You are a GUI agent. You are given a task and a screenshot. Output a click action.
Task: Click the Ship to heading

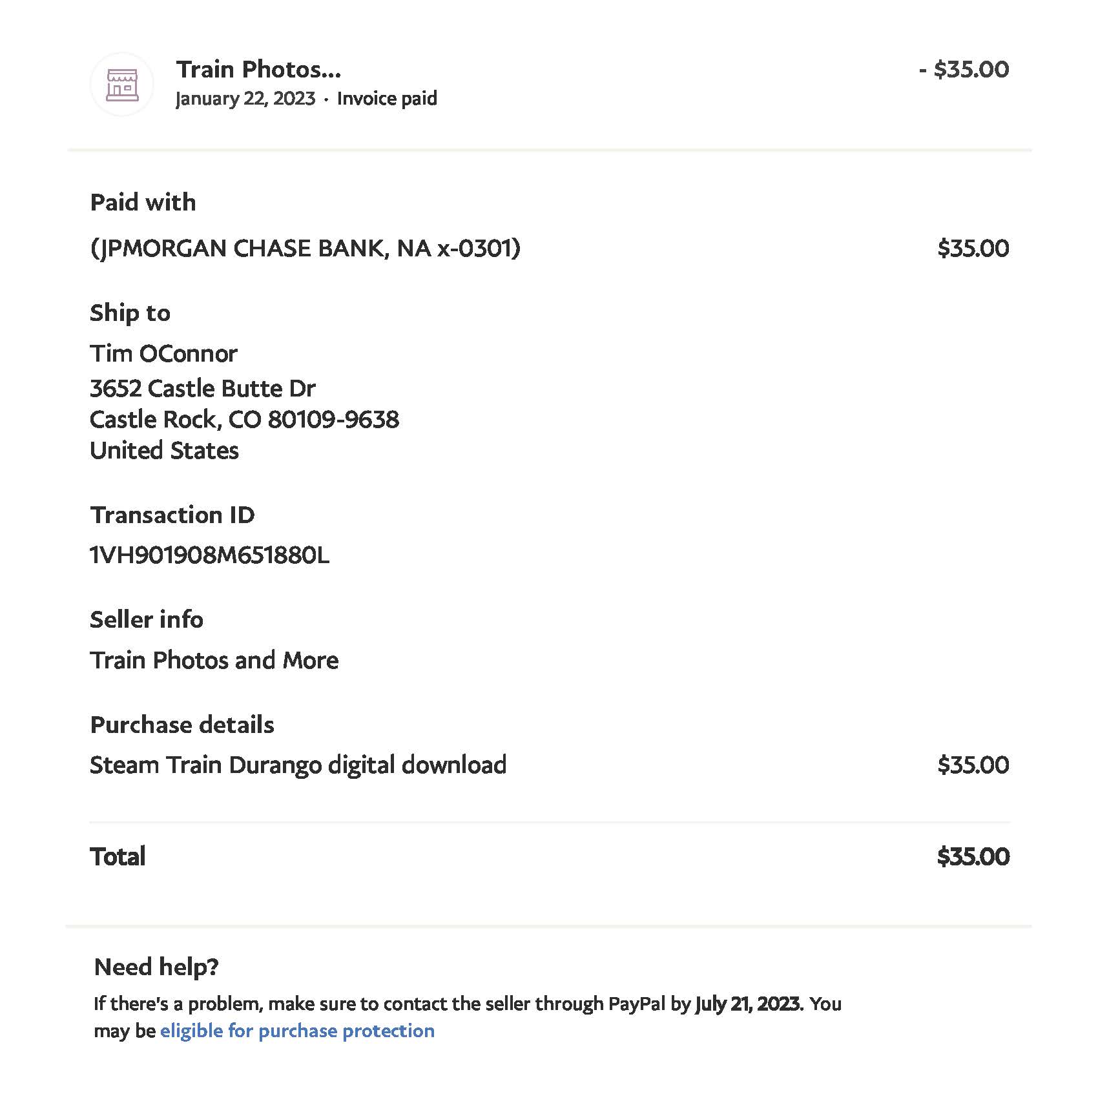coord(130,313)
